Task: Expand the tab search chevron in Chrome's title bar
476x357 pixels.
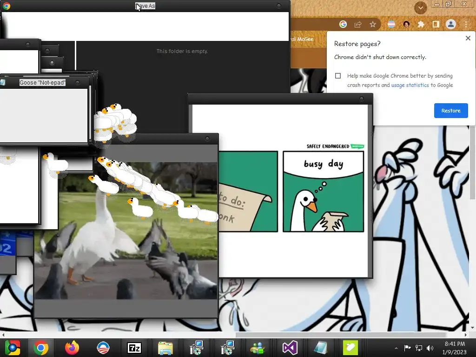Action: tap(420, 7)
